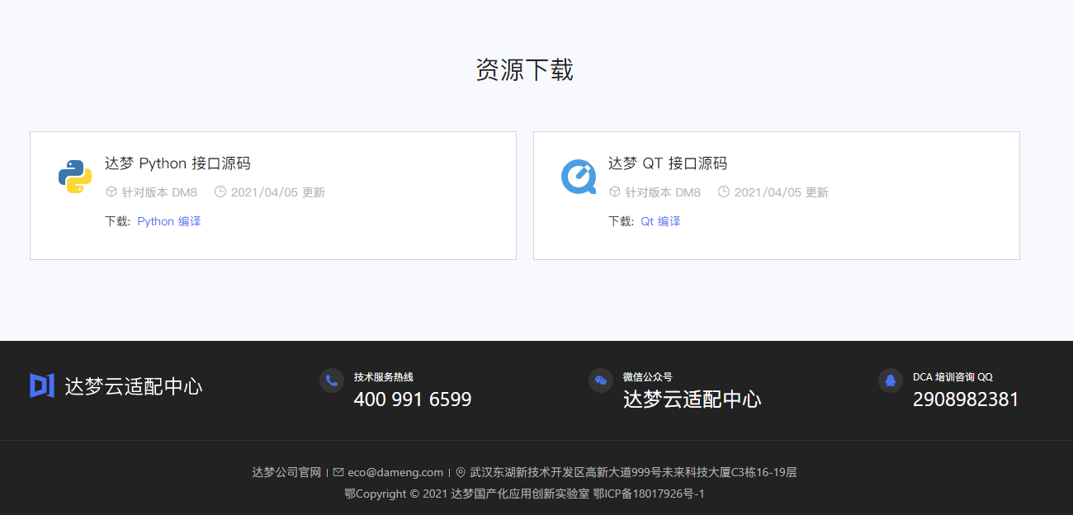Screen dimensions: 1073x515
Task: Click the 编译 link beside Qt
Action: 668,221
